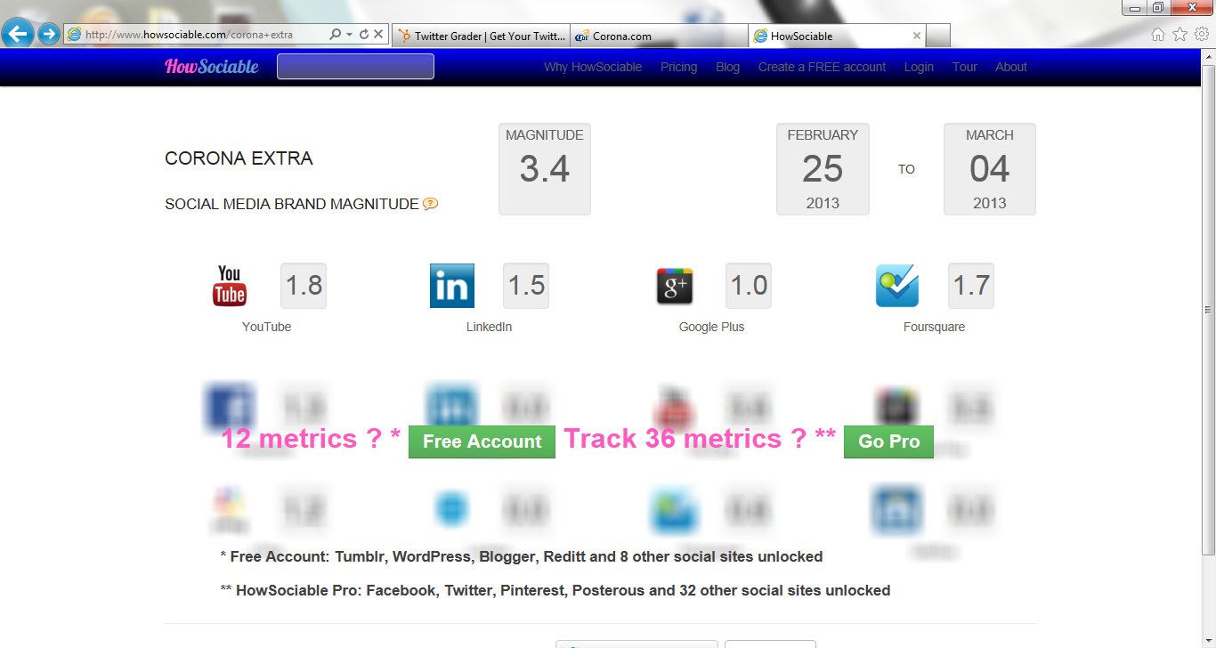Screen dimensions: 1216x648
Task: Open the About link
Action: (x=1011, y=67)
